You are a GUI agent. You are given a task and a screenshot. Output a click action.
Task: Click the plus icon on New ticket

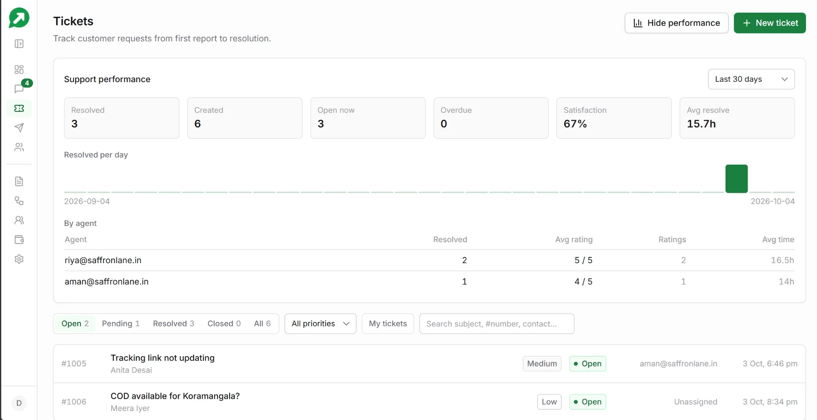click(x=746, y=23)
